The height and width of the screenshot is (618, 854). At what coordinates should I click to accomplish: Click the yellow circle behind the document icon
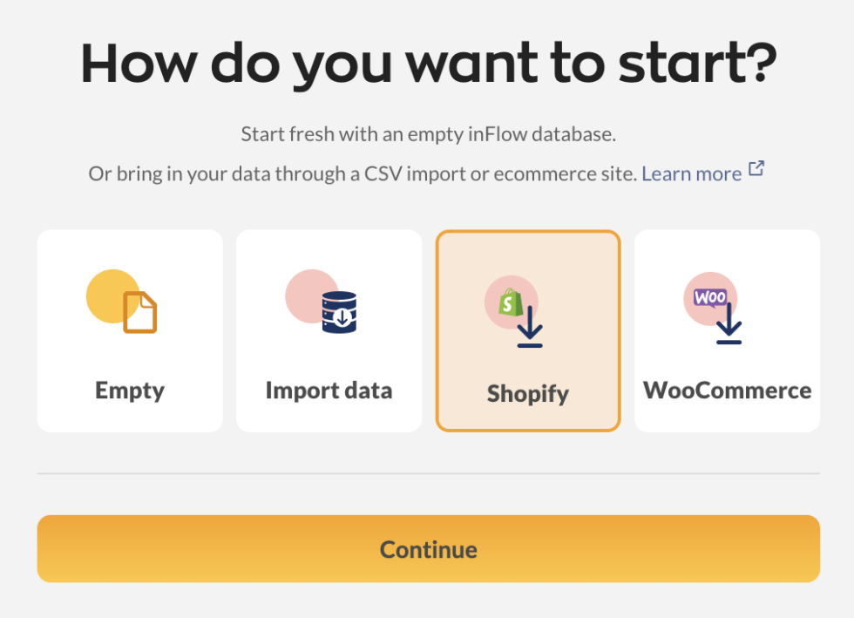[112, 296]
